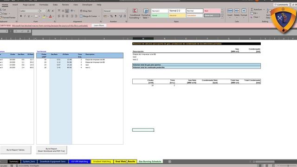Viewport: 297px width, 167px height.
Task: Apply the red font color
Action: 51,16
